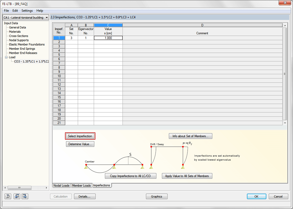Go to previous table with left arrow icon
The height and width of the screenshot is (209, 293).
click(17, 196)
